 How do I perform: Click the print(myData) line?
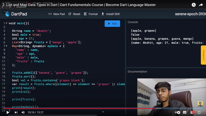point(24,107)
